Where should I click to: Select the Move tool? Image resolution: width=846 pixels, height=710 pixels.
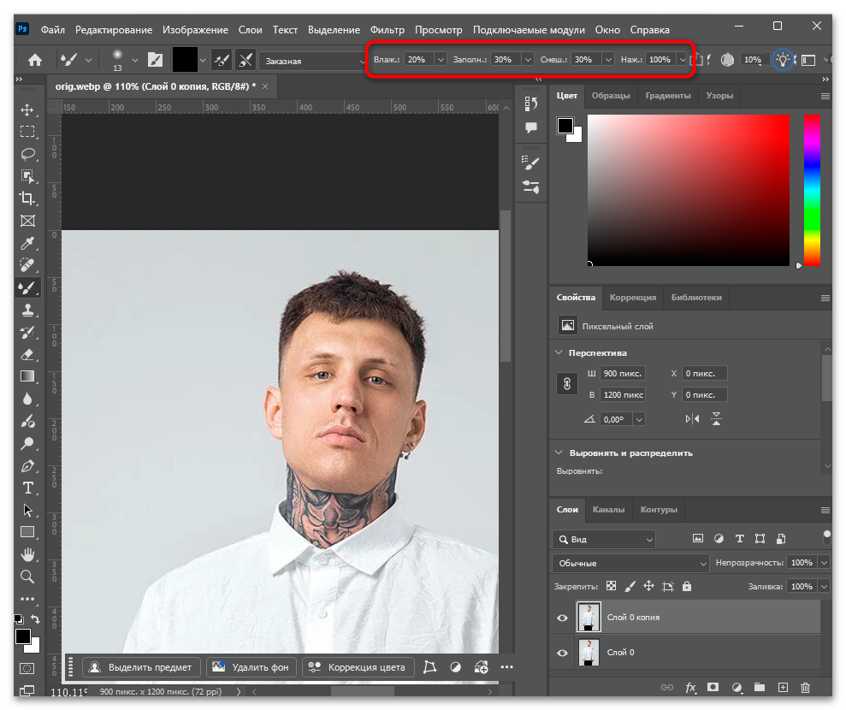(27, 110)
